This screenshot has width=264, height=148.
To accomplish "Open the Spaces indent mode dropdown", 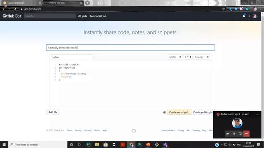I will [175, 57].
